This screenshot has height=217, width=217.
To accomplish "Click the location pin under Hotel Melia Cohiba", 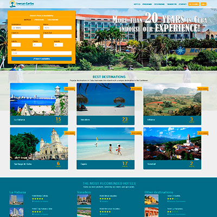I will click(x=33, y=201).
